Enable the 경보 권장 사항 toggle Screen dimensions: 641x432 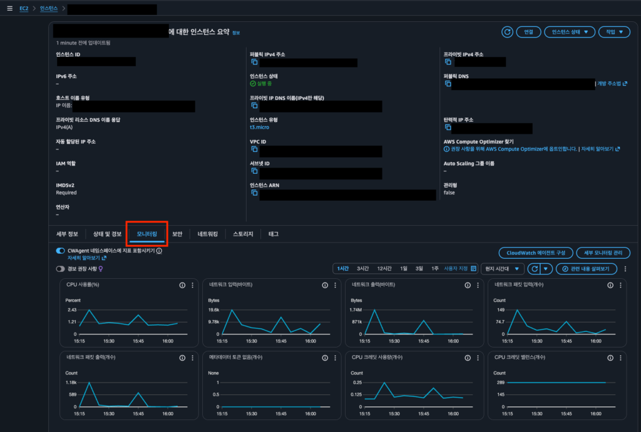point(61,269)
